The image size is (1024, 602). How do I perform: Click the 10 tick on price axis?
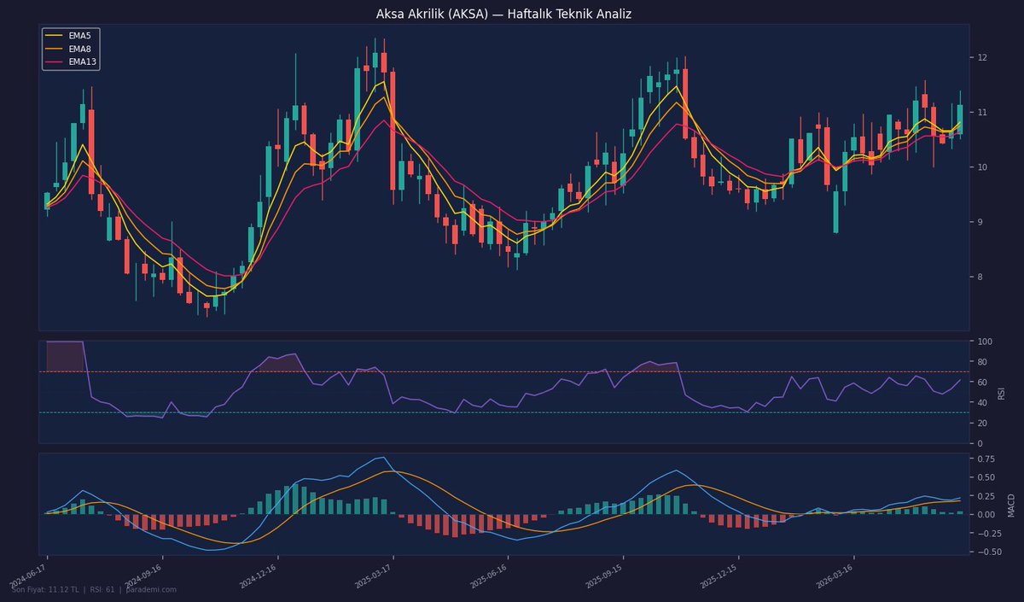[981, 167]
